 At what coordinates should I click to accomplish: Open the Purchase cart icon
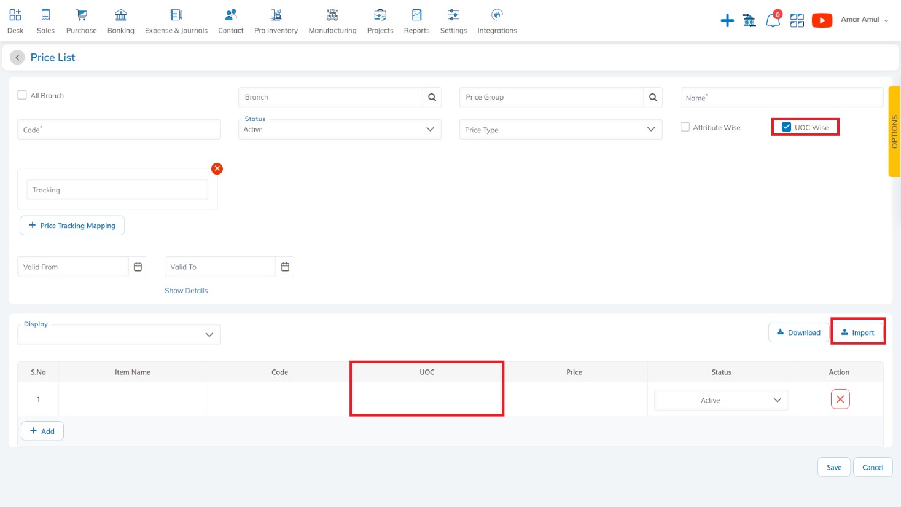coord(82,15)
